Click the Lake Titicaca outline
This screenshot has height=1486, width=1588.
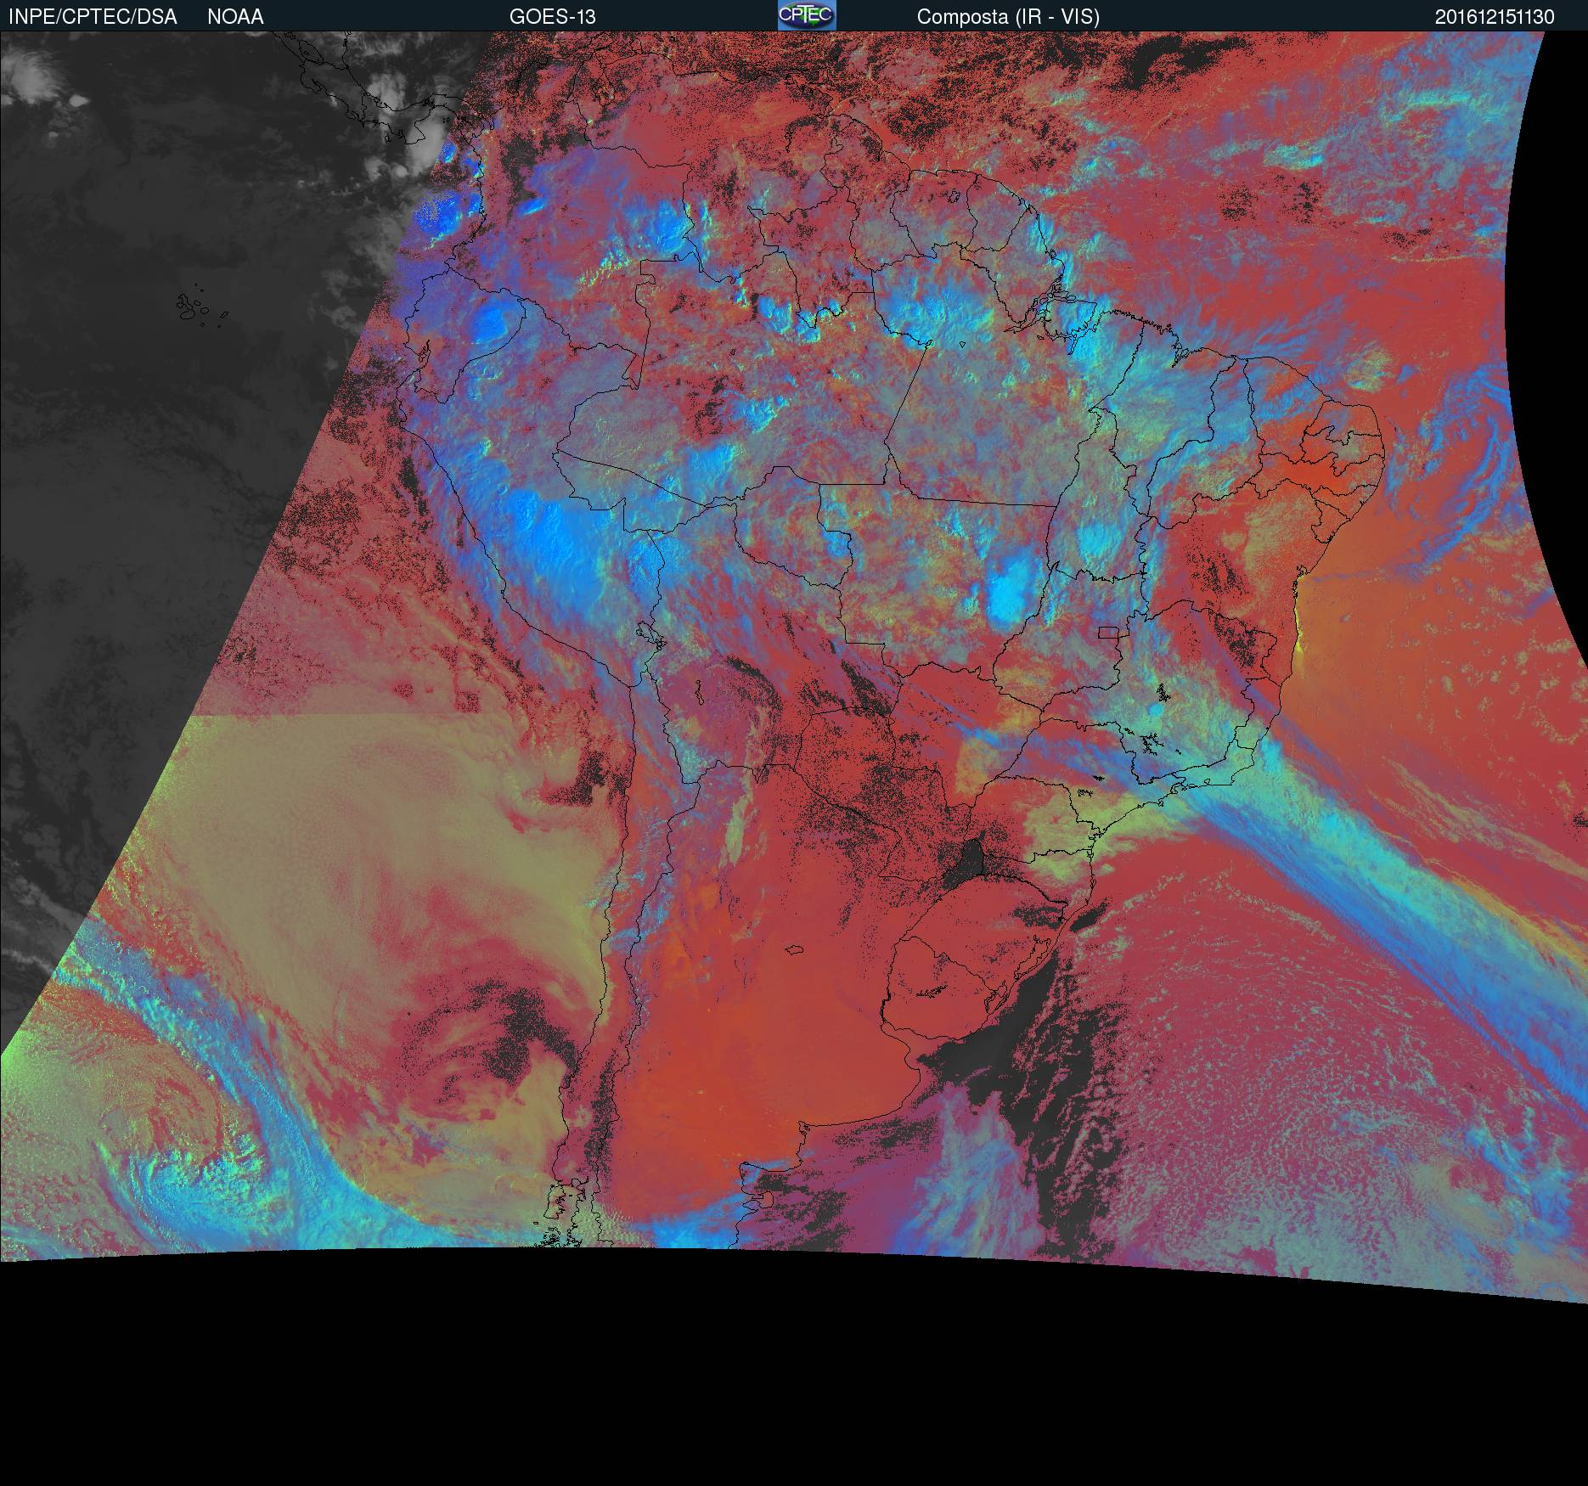(650, 634)
